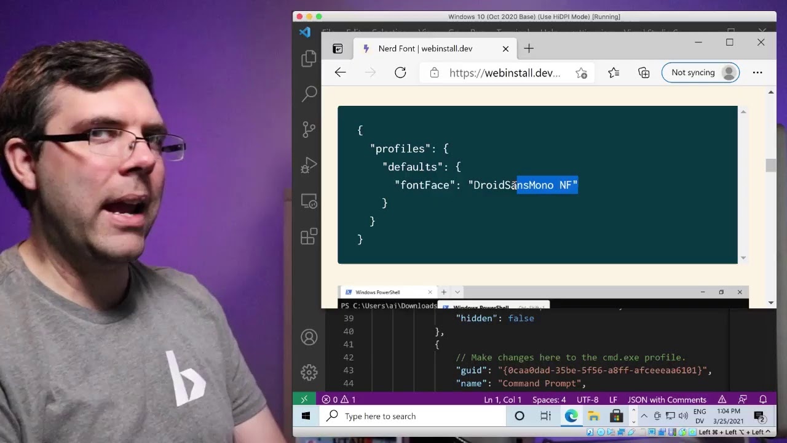Open VS Code notifications bell
The height and width of the screenshot is (443, 787).
(x=763, y=399)
